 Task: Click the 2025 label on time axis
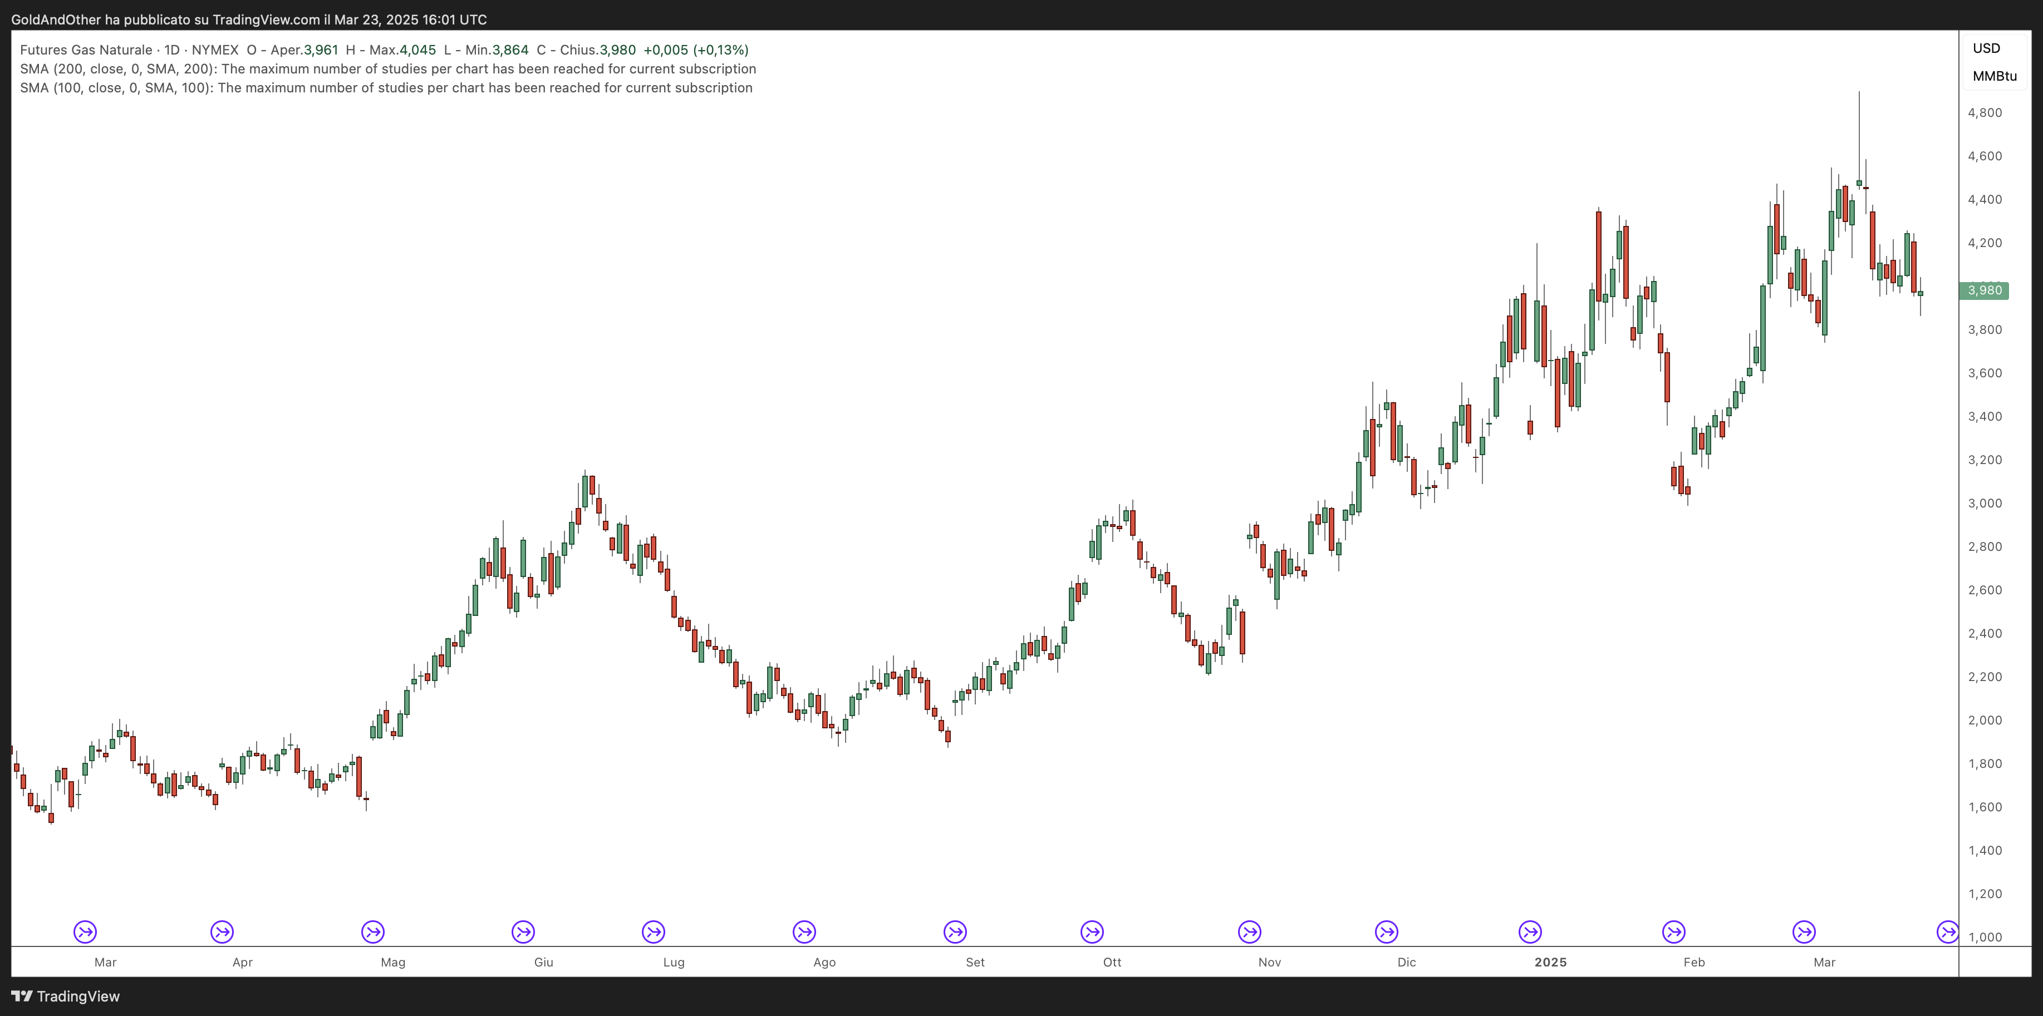pyautogui.click(x=1550, y=962)
